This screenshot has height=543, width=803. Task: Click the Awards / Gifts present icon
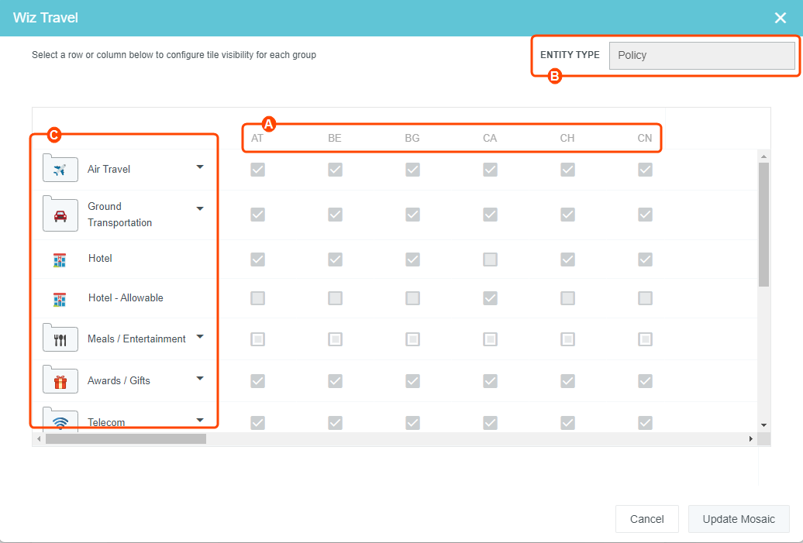coord(60,380)
